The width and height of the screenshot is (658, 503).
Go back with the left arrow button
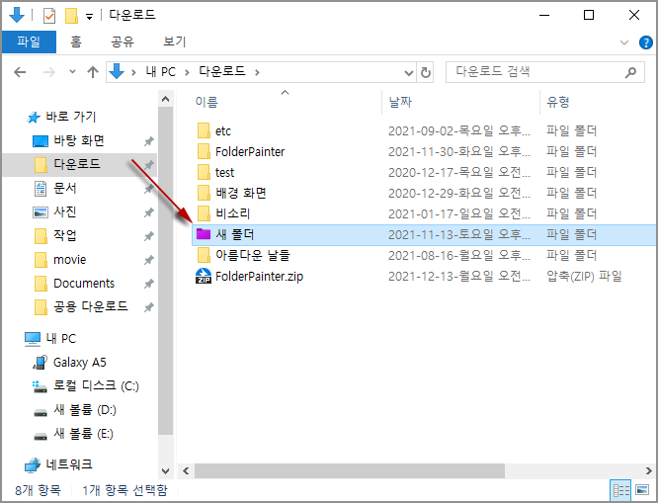tap(20, 72)
